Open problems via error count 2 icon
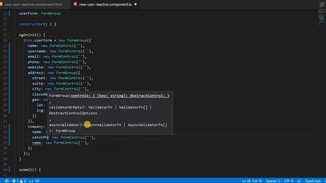326x183 pixels. pos(16,181)
